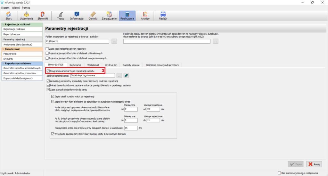This screenshot has width=328, height=176.
Task: Click green eraser icon beside Zbiór programowania
Action: 126,76
